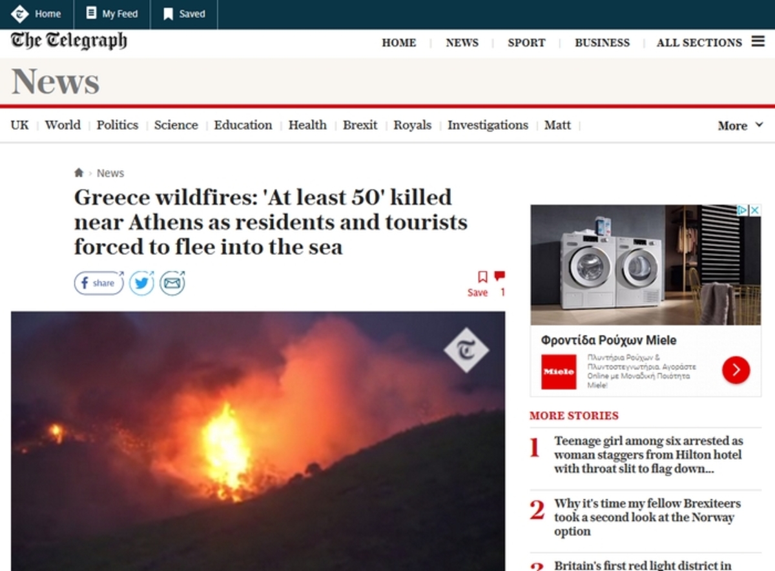Share article via Facebook share icon

pos(99,283)
